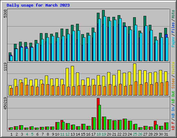Click day 10 on the x-axis
Screen dimensions: 177x138
(x=57, y=134)
